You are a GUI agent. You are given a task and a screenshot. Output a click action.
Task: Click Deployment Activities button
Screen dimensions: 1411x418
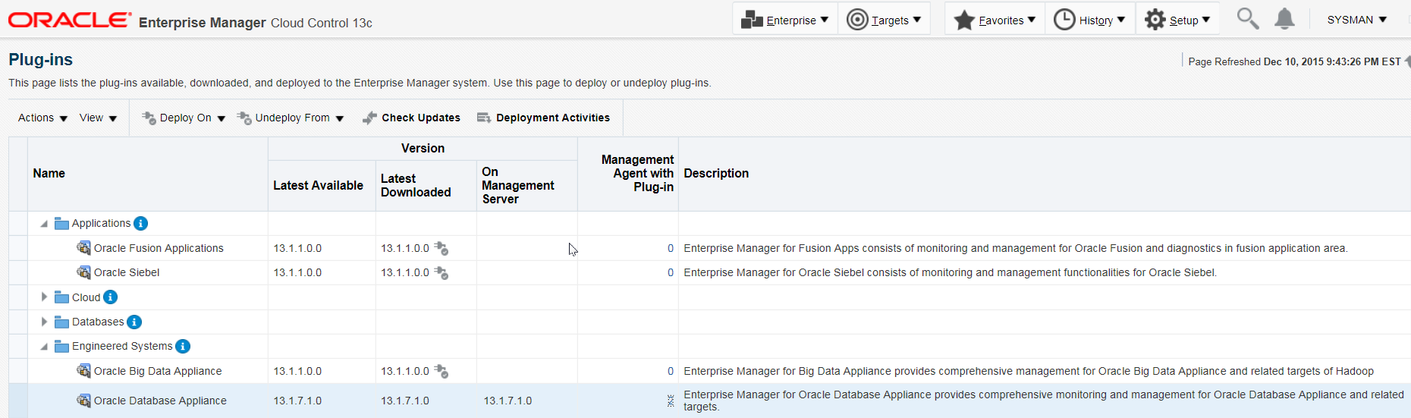[543, 118]
